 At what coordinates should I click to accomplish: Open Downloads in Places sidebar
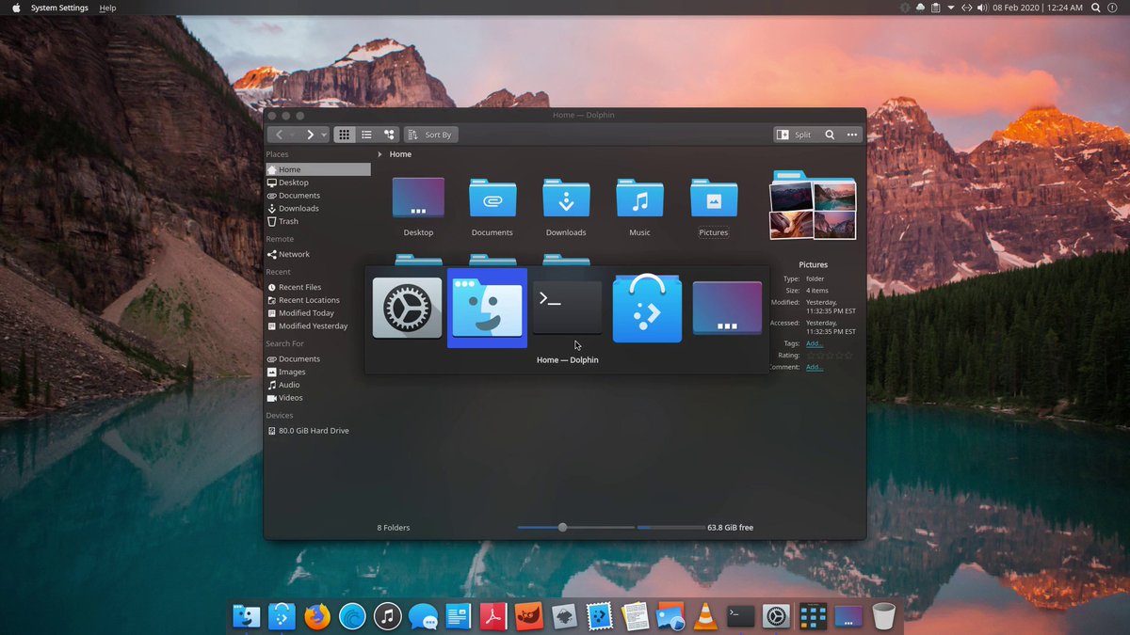pos(317,209)
